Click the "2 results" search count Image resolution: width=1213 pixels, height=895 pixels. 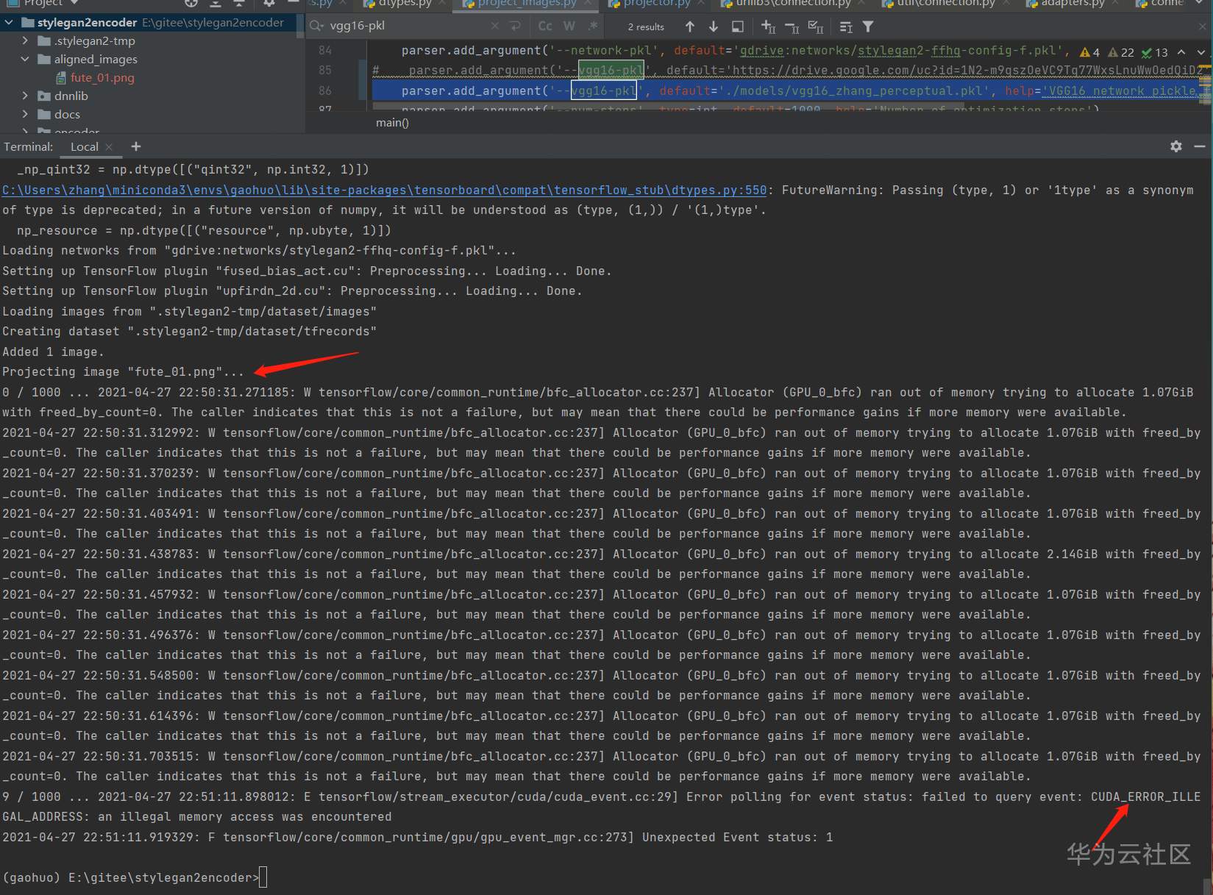(646, 26)
